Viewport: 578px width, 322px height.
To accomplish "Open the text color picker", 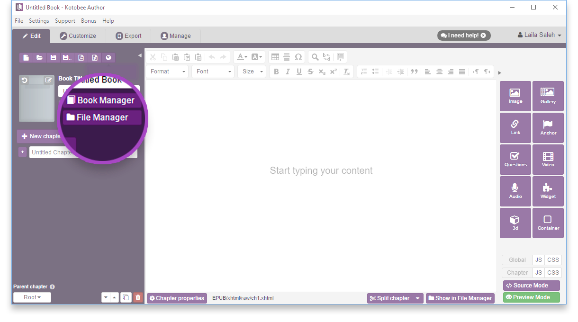I will 242,57.
